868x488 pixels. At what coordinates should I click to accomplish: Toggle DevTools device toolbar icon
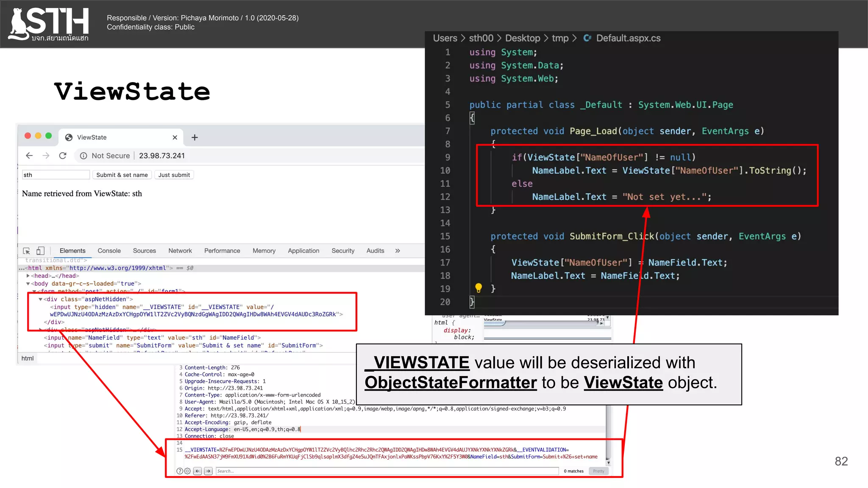click(41, 251)
